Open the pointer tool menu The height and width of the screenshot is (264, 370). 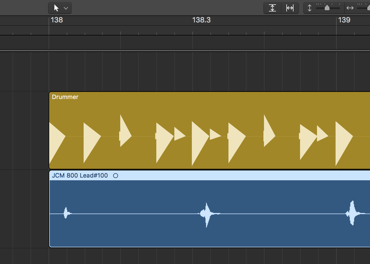(66, 8)
